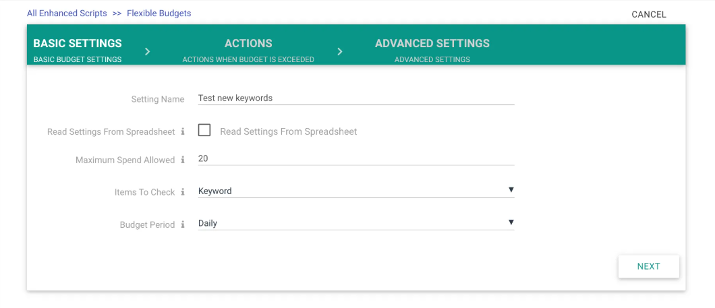Viewport: 715px width, 308px height.
Task: Click info icon next to Items To Check
Action: tap(183, 192)
